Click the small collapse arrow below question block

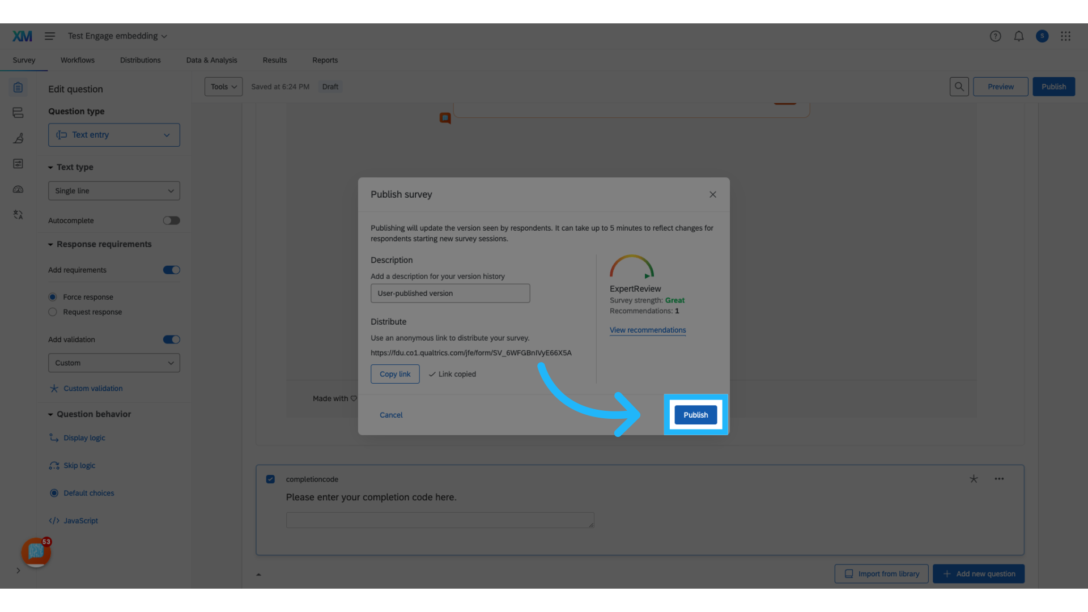click(258, 575)
